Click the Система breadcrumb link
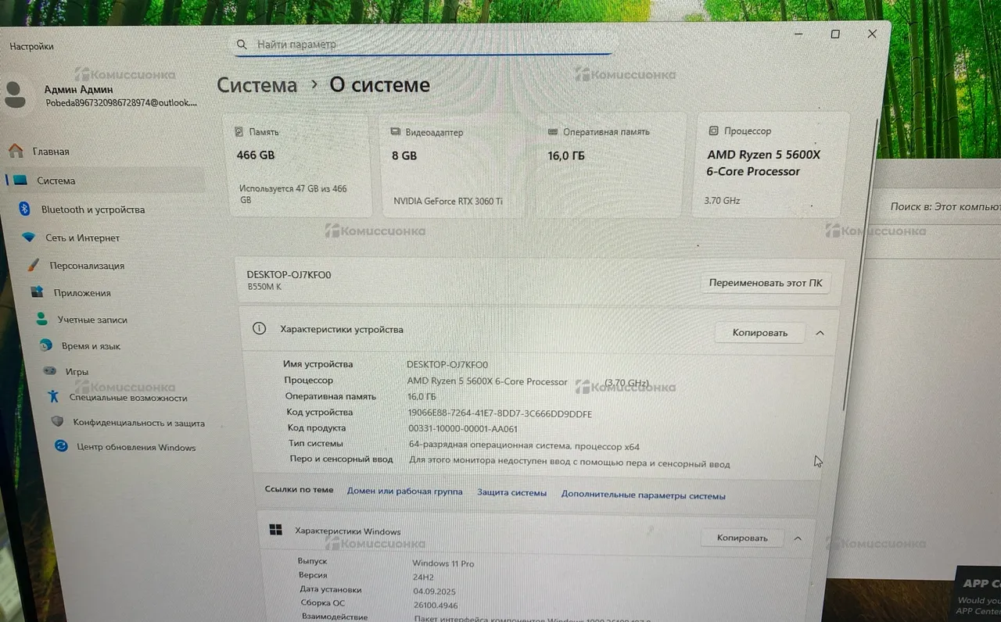Image resolution: width=1001 pixels, height=622 pixels. click(257, 85)
